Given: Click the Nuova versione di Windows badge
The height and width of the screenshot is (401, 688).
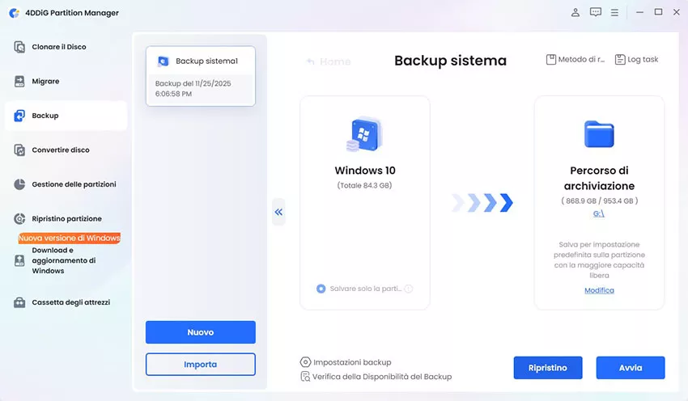Looking at the screenshot, I should tap(70, 238).
